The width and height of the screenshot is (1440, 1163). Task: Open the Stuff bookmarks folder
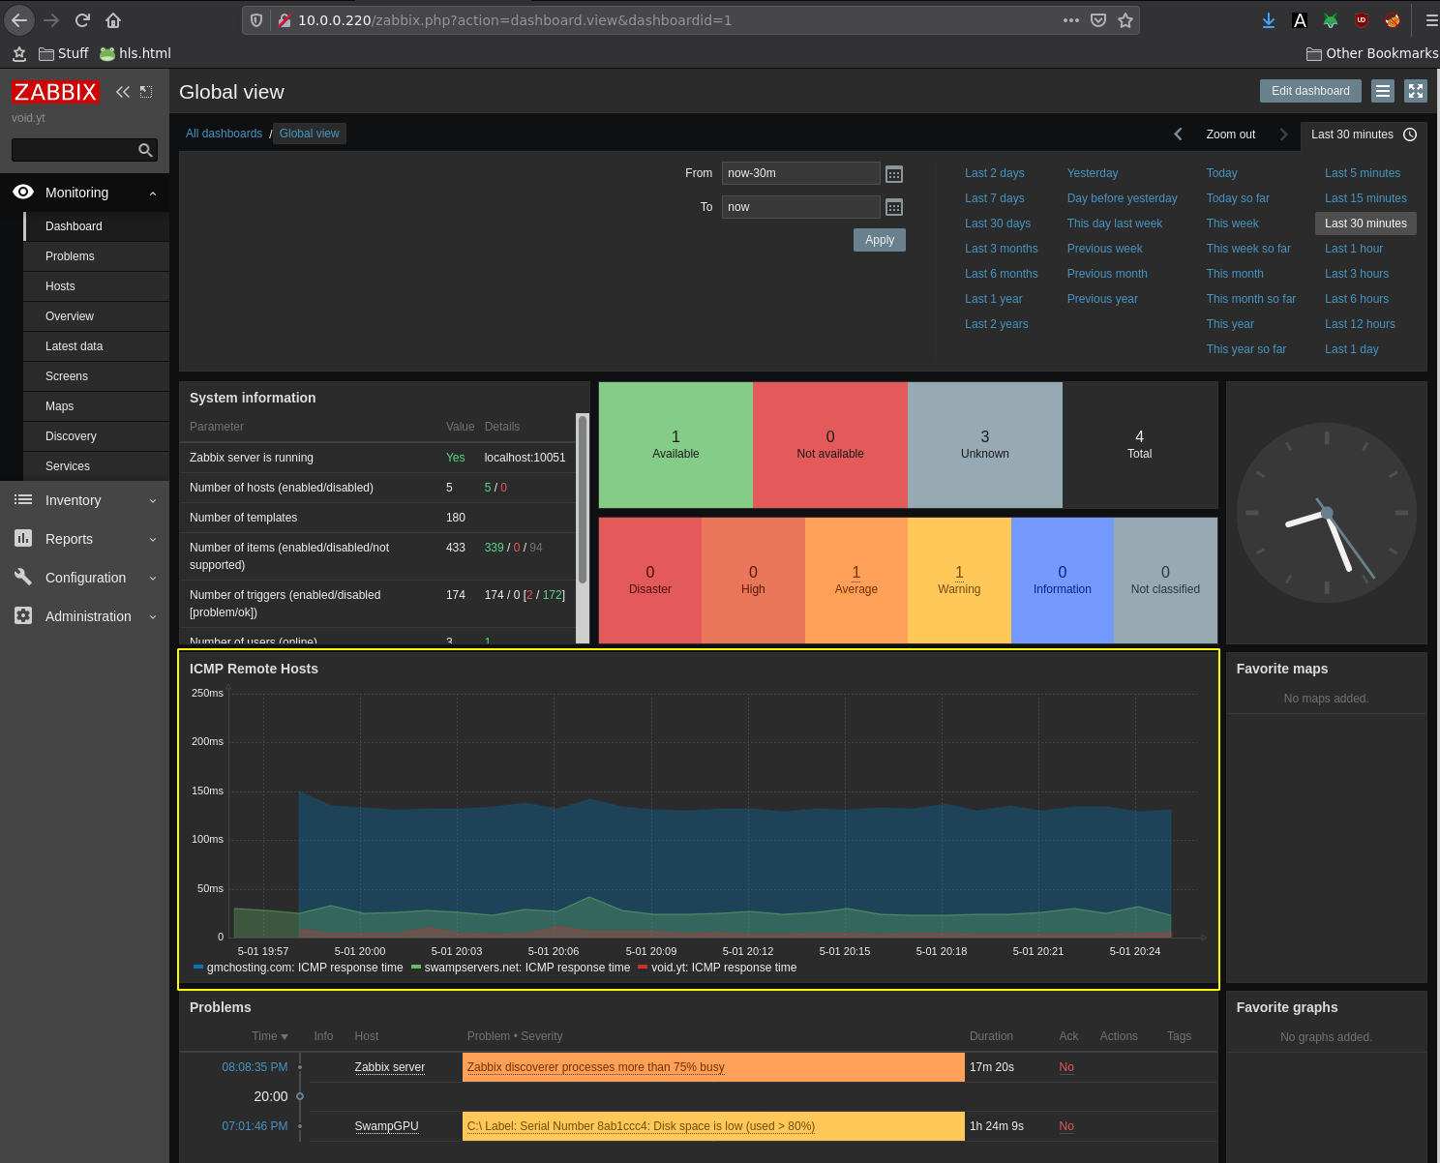click(x=64, y=53)
